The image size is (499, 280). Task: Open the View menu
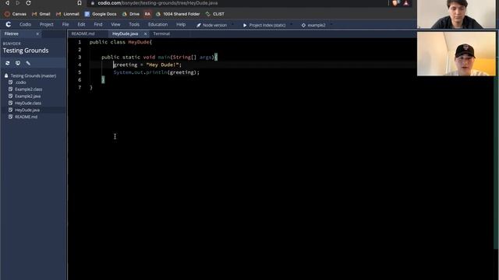click(x=115, y=24)
